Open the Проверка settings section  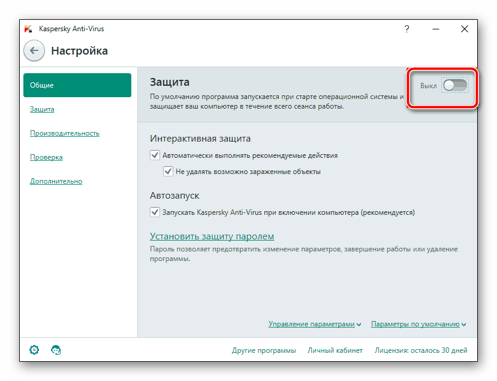pyautogui.click(x=46, y=157)
